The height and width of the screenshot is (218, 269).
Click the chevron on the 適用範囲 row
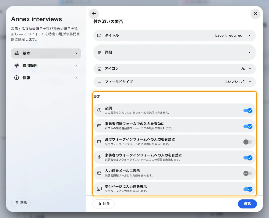pyautogui.click(x=76, y=66)
